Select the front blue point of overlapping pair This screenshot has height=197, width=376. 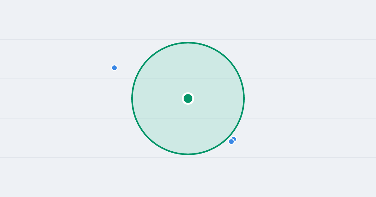[232, 142]
